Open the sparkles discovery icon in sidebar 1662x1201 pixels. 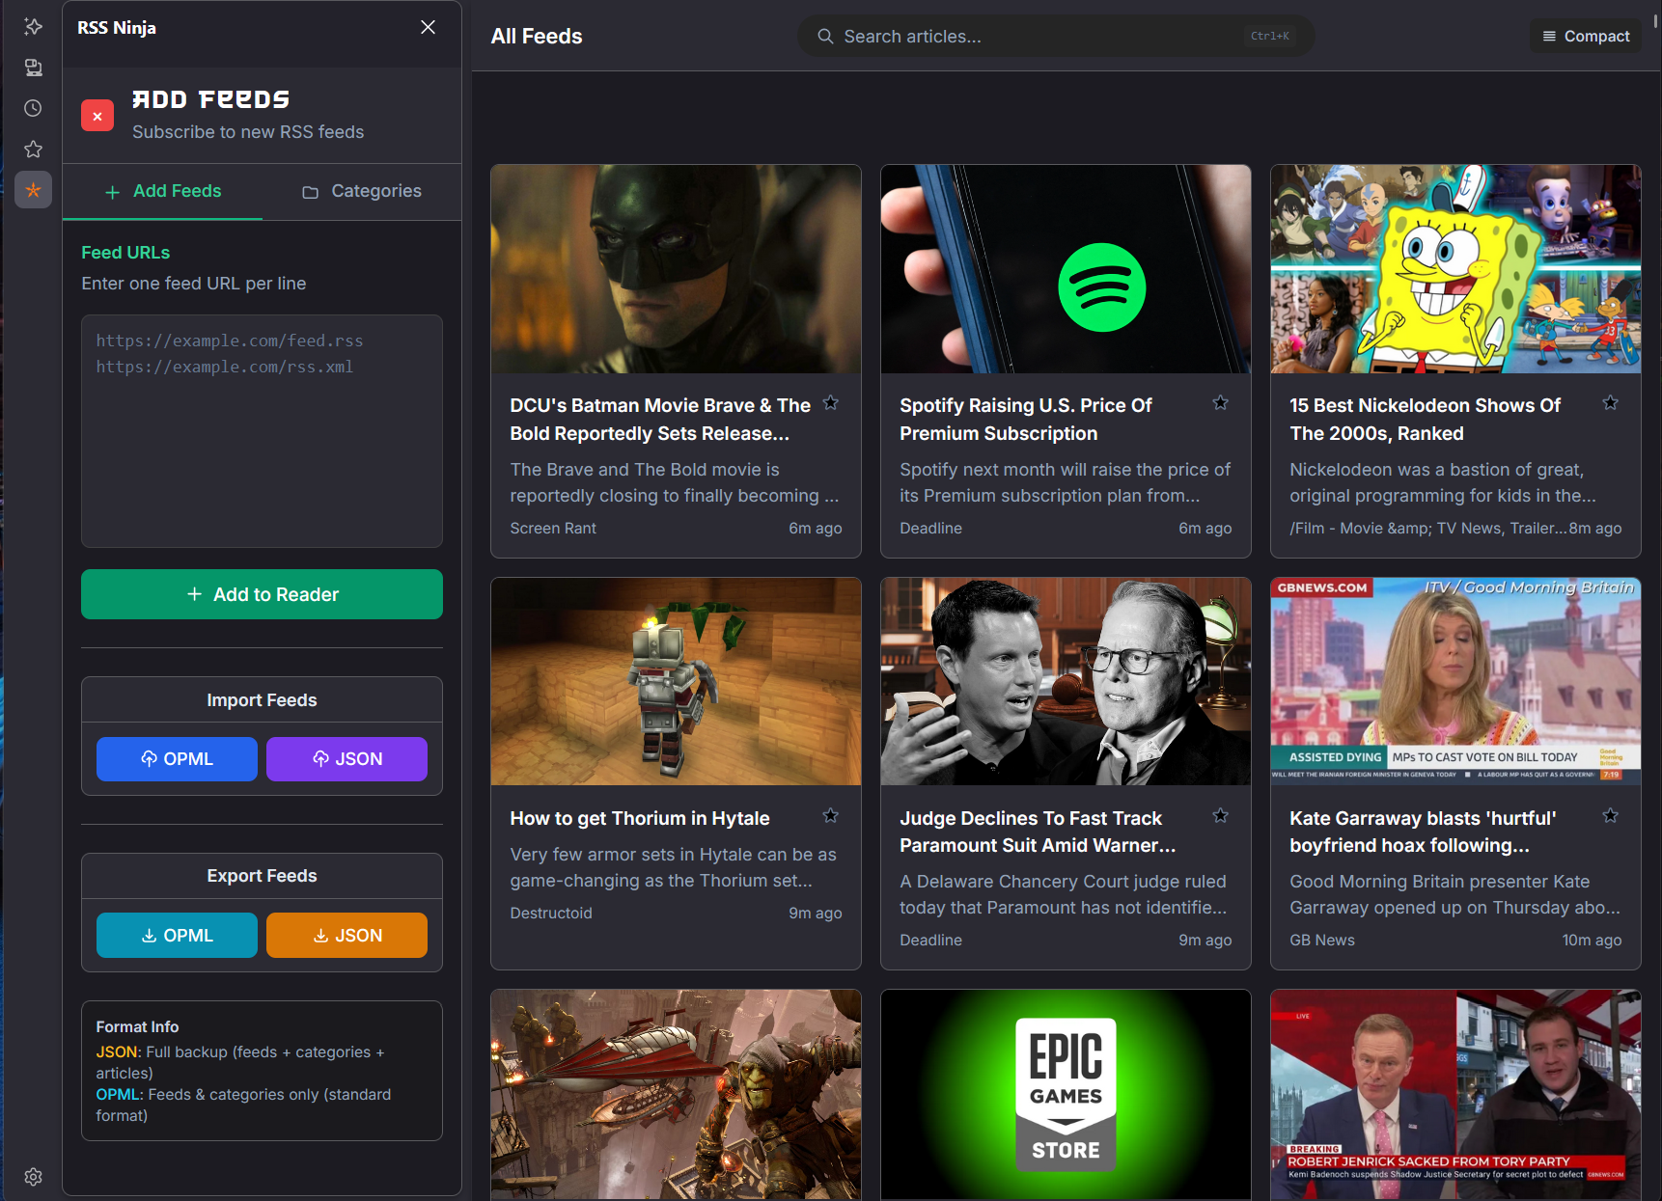[x=33, y=27]
